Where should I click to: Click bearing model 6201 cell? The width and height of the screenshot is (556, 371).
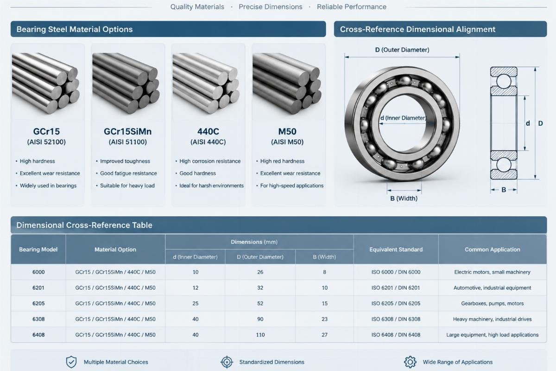coord(38,288)
